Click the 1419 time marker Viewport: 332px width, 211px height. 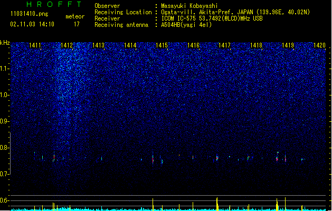coord(288,45)
